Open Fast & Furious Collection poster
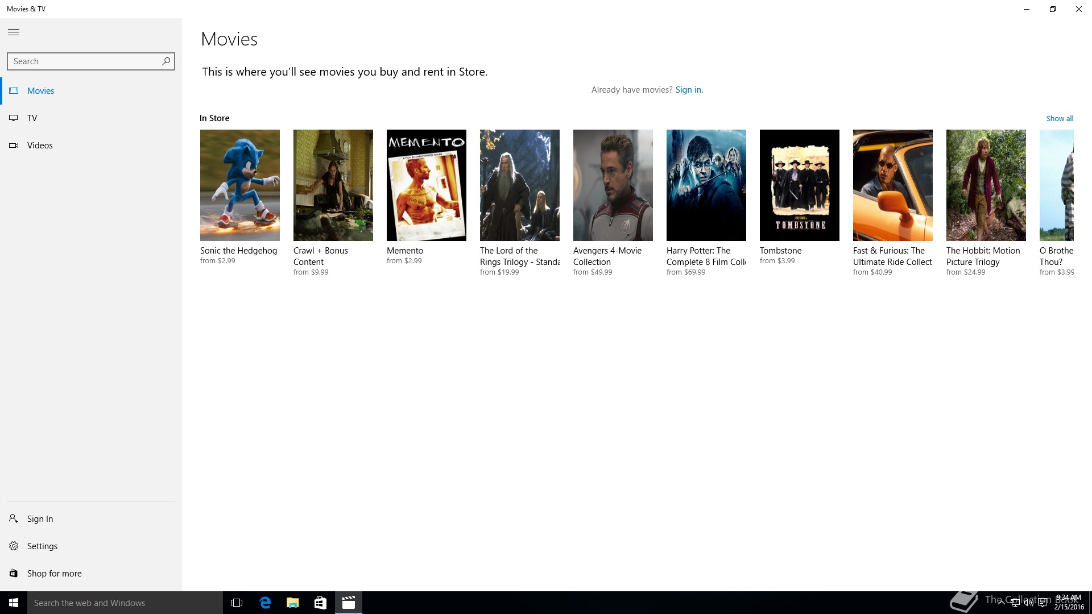 click(x=893, y=185)
